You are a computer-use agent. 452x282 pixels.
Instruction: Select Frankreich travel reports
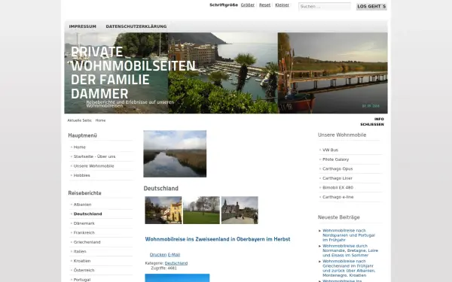coord(84,232)
